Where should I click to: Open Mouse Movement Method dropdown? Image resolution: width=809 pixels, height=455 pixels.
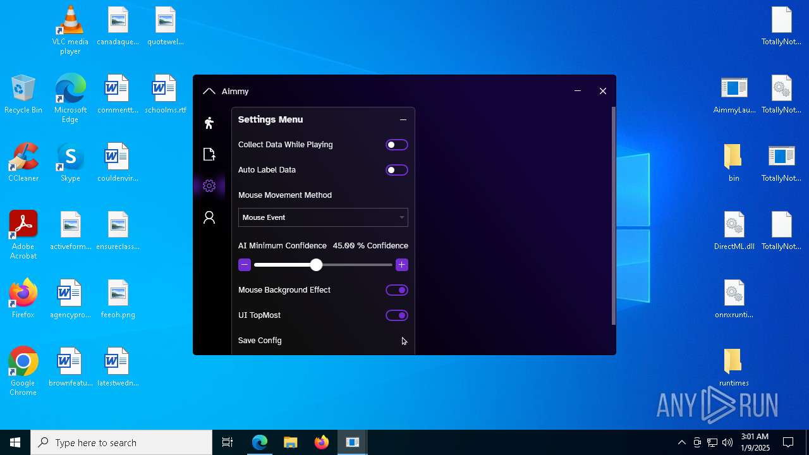click(x=323, y=217)
